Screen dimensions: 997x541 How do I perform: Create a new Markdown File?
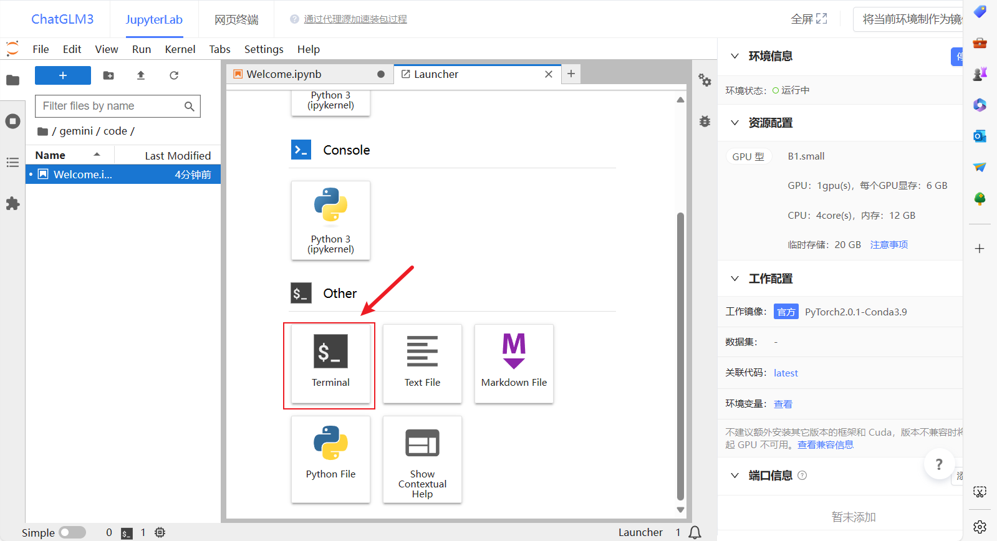514,363
